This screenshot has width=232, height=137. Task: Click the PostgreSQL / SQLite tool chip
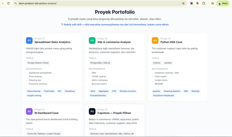[x=100, y=63]
